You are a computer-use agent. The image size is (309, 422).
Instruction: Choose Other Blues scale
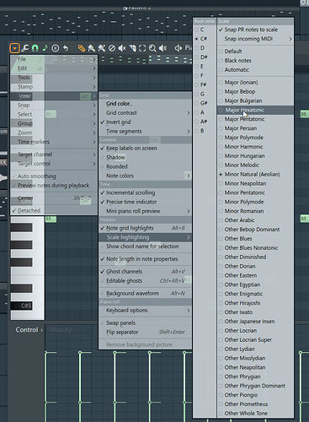(255, 239)
